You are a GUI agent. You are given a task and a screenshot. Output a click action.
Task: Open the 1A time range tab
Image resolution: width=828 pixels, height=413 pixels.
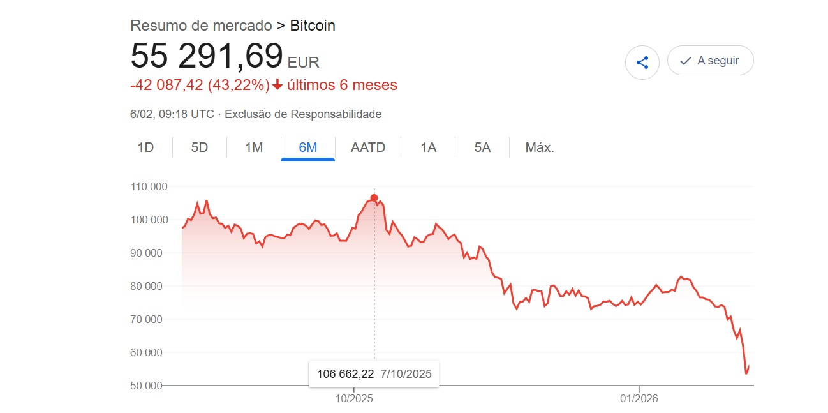(x=428, y=147)
